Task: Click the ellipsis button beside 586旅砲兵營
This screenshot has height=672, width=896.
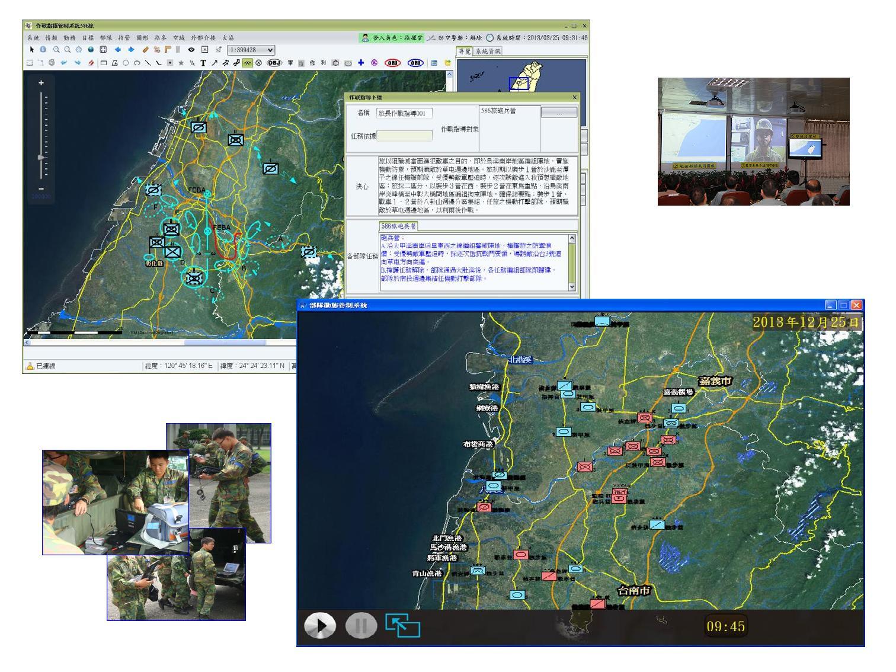Action: point(559,113)
